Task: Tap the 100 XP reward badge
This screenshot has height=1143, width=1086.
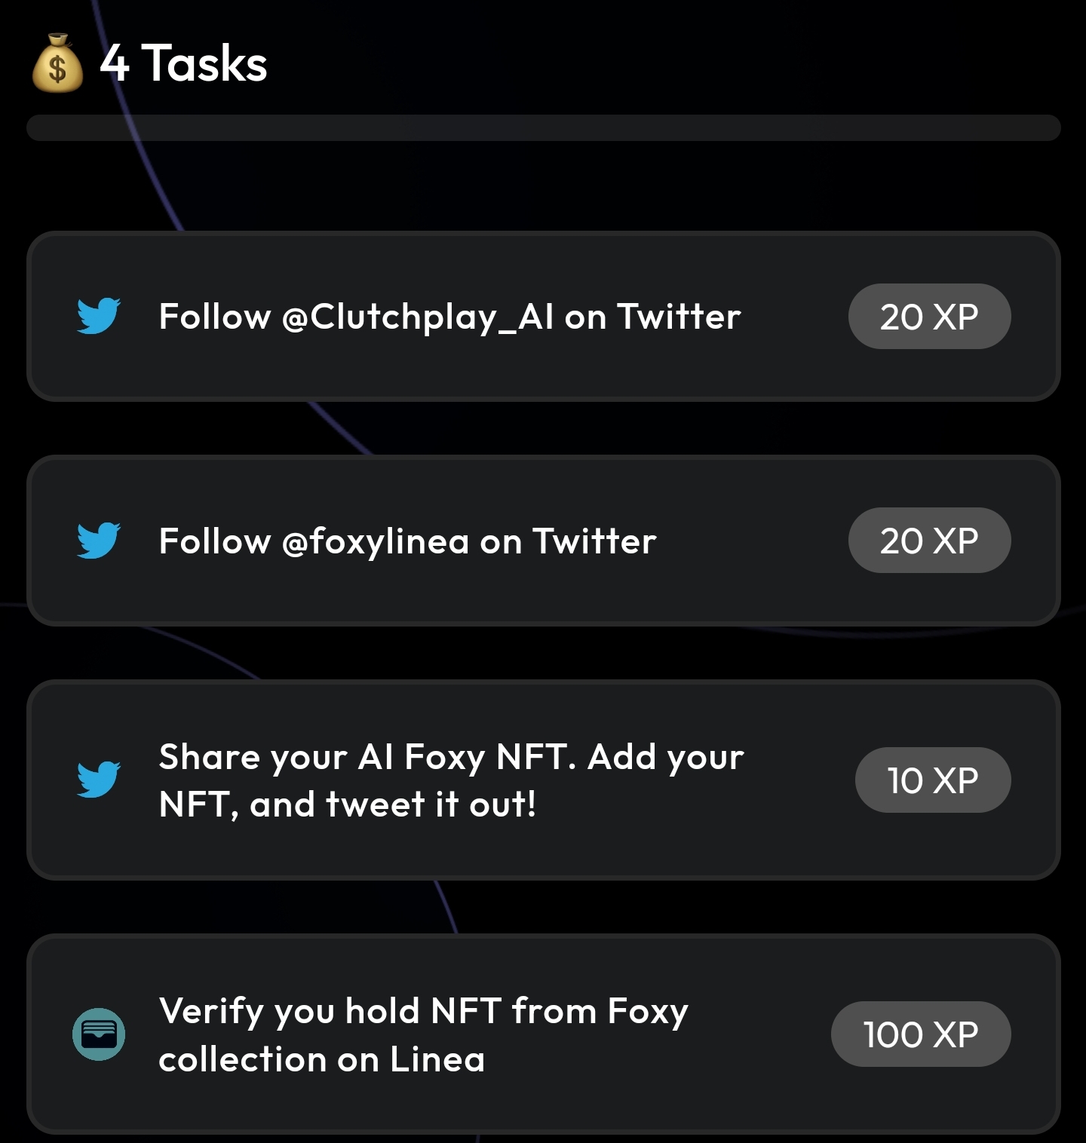Action: pyautogui.click(x=921, y=1034)
